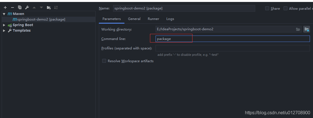Go to the Logs tab
Screen dimensions: 313x118
pyautogui.click(x=170, y=19)
